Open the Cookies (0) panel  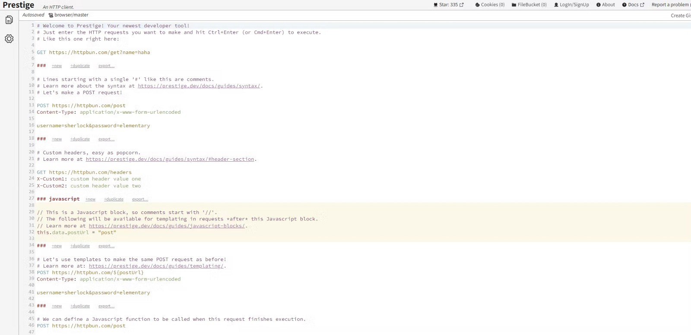490,5
